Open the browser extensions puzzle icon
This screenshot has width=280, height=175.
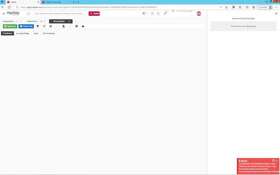247,7
